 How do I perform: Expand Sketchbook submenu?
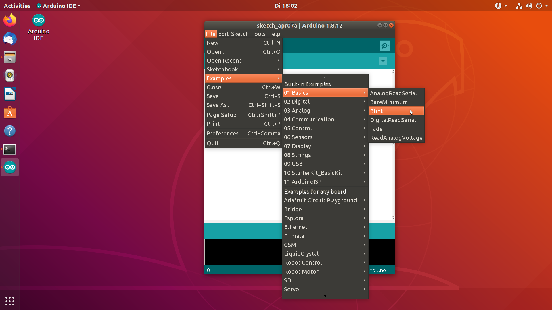[x=244, y=69]
